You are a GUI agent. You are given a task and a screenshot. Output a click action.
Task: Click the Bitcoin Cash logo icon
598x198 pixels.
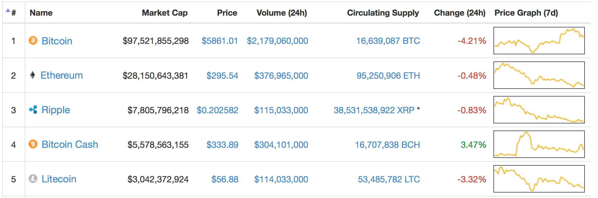(x=33, y=144)
